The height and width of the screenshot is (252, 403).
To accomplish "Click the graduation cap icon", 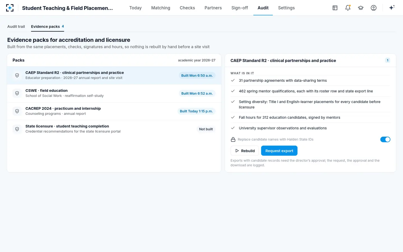I will pyautogui.click(x=361, y=8).
